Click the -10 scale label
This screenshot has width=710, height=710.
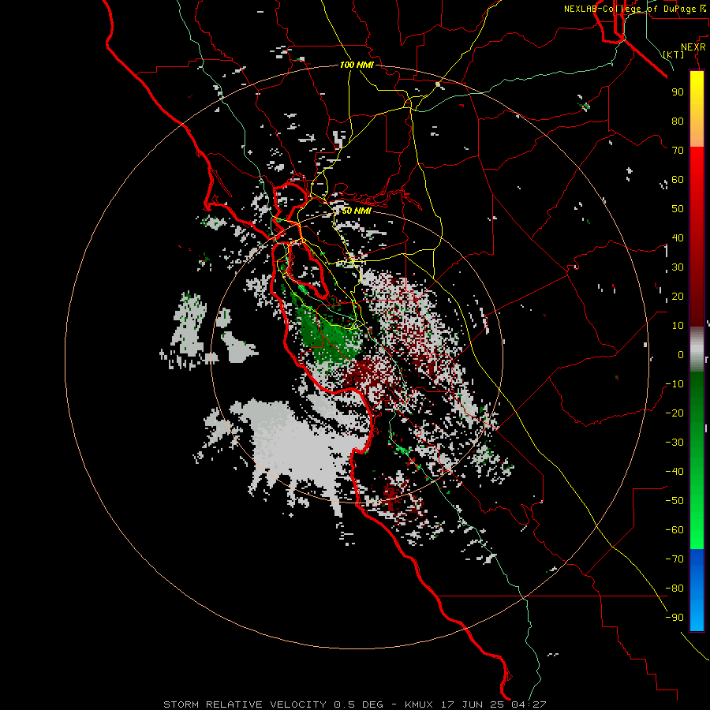pyautogui.click(x=674, y=384)
